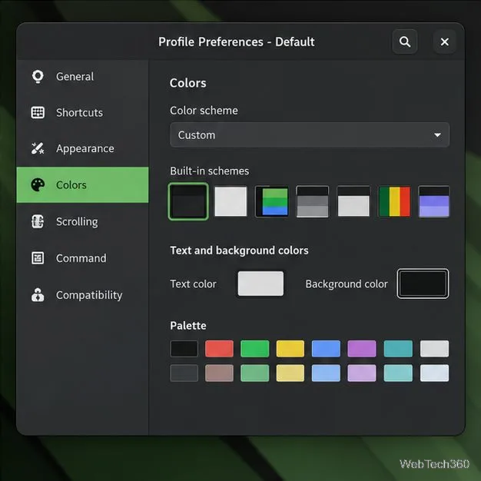Click the Colors palette icon
The width and height of the screenshot is (481, 481).
point(38,185)
